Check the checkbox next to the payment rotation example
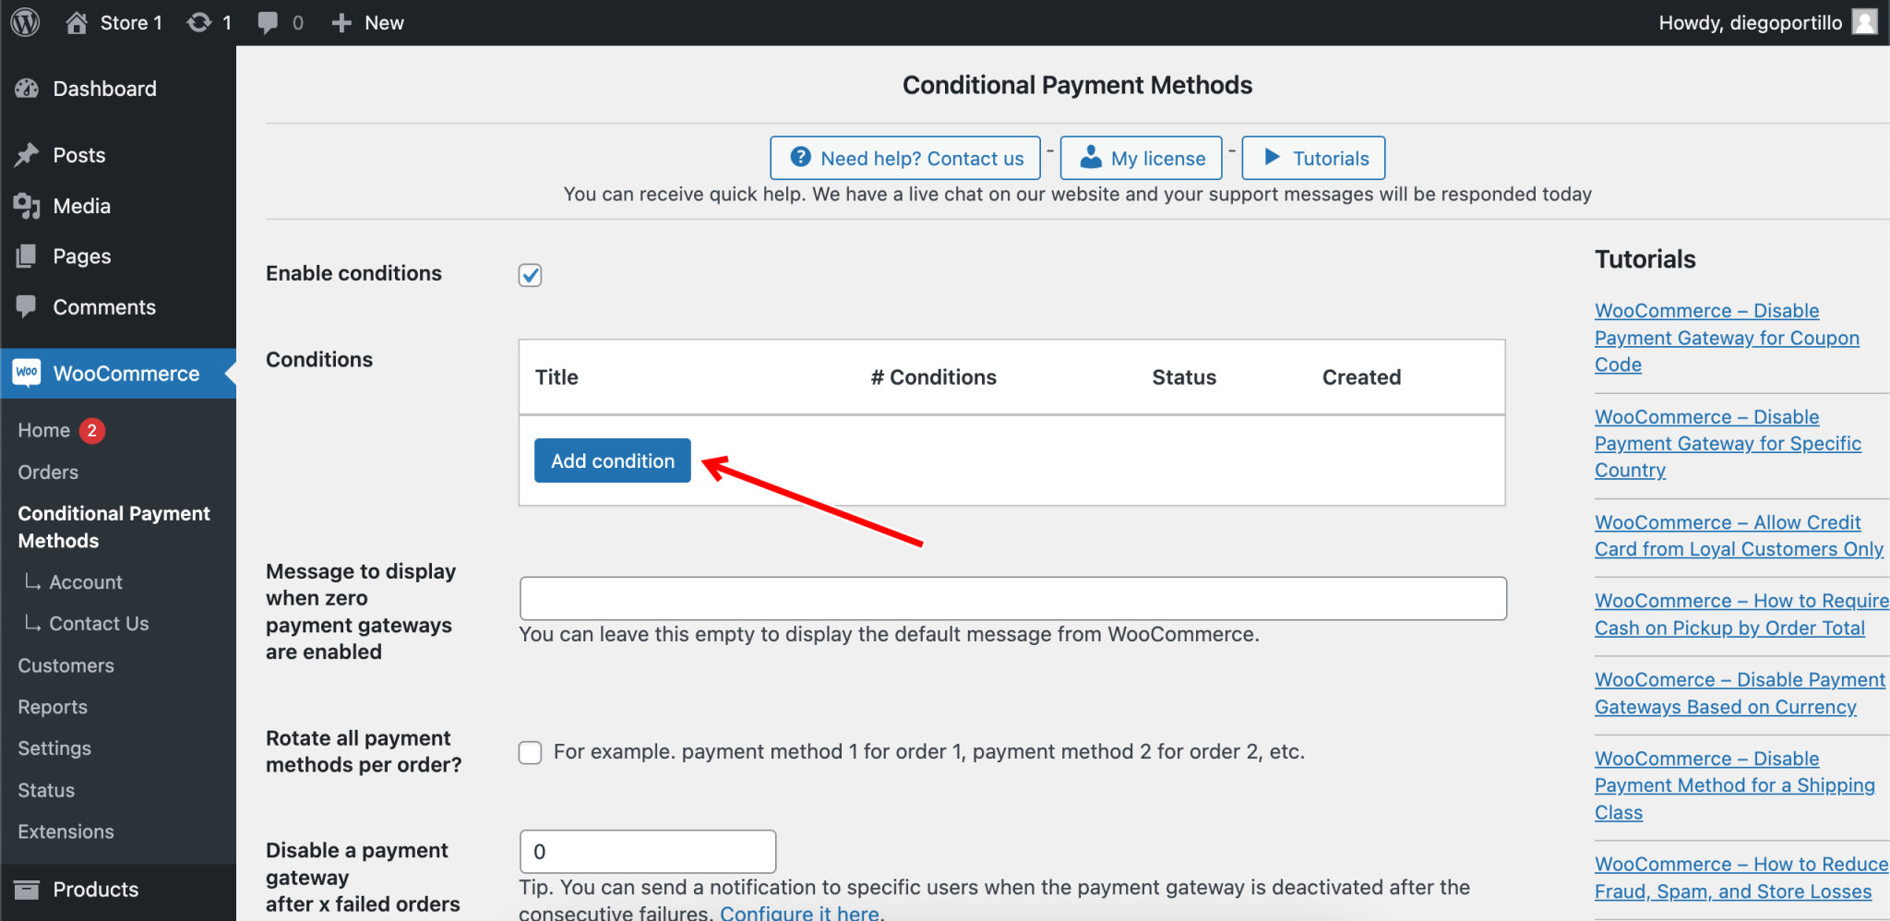The width and height of the screenshot is (1890, 921). point(530,752)
